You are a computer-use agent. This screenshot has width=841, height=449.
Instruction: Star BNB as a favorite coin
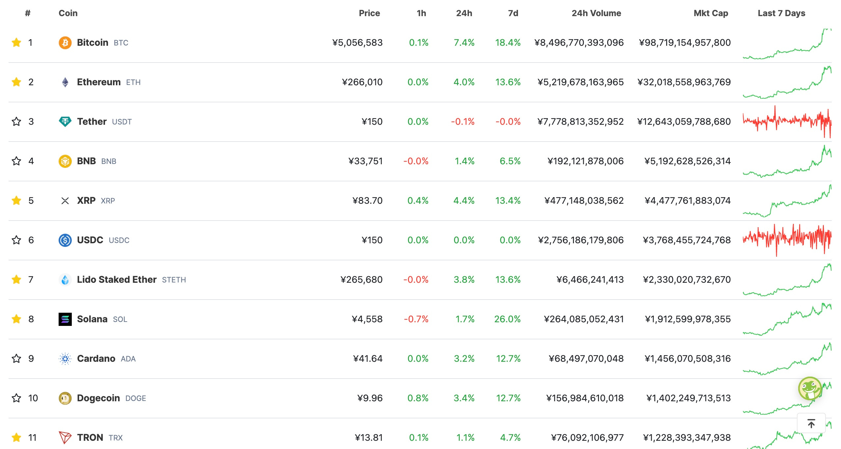pos(16,161)
